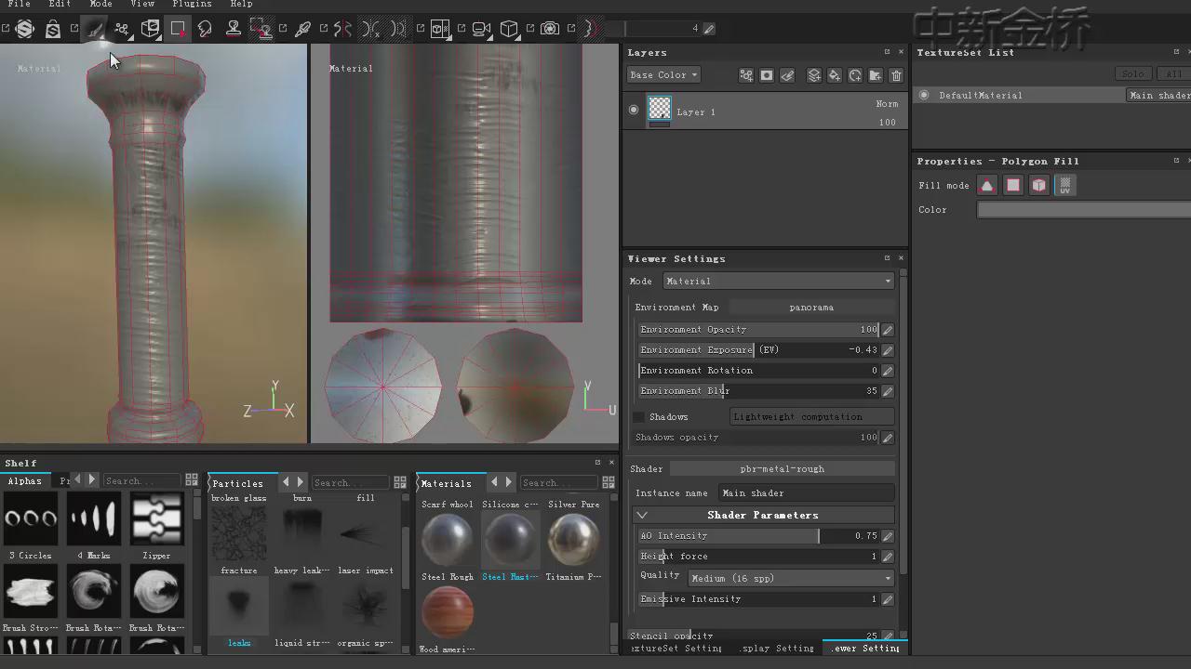Select the Material picker eyedropper tool
The width and height of the screenshot is (1191, 669).
tap(302, 29)
